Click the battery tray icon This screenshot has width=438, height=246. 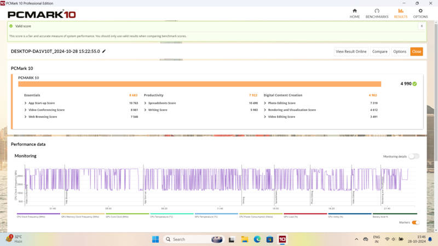tap(401, 239)
